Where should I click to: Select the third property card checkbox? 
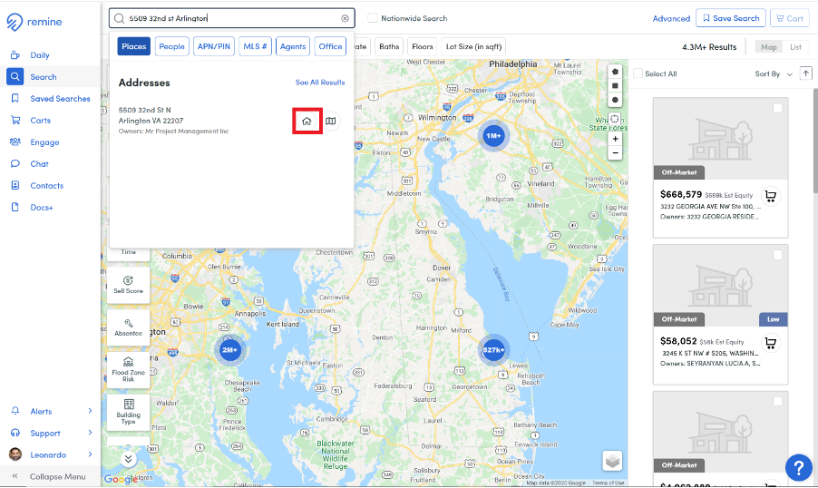777,401
